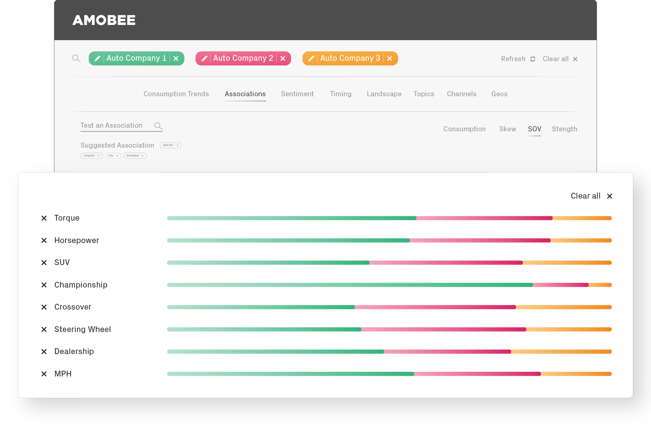Click Clear all in the top filter bar
This screenshot has height=434, width=651.
click(x=560, y=59)
